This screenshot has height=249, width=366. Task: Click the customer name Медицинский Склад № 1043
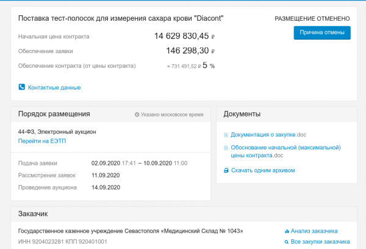(131, 231)
